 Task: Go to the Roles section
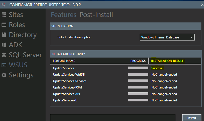pyautogui.click(x=17, y=25)
